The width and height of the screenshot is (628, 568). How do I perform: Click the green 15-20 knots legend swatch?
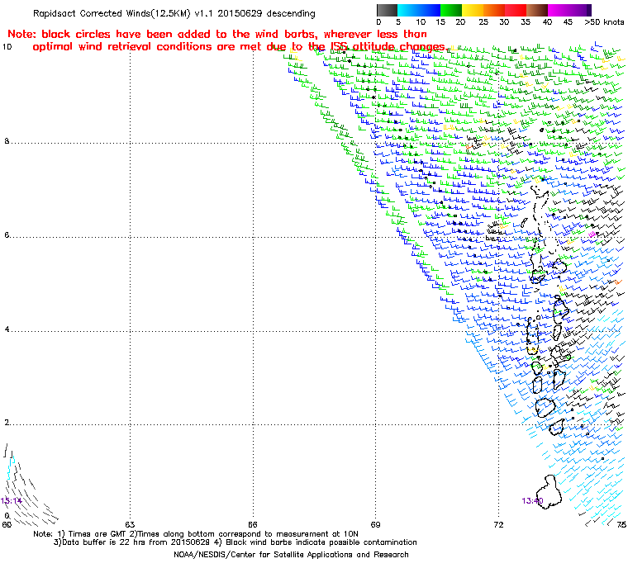(451, 10)
